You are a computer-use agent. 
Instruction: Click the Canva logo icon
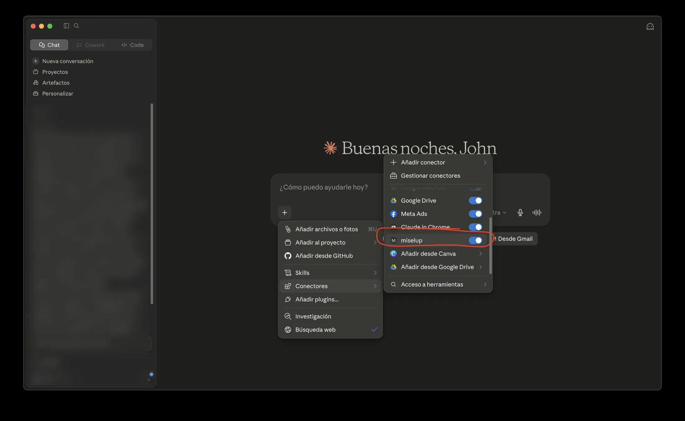(393, 254)
